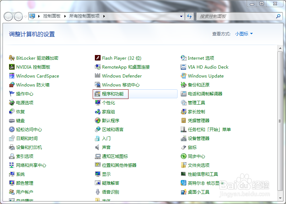286x204 pixels.
Task: Expand the arrow after 所有控制面板项
Action: tap(104, 16)
